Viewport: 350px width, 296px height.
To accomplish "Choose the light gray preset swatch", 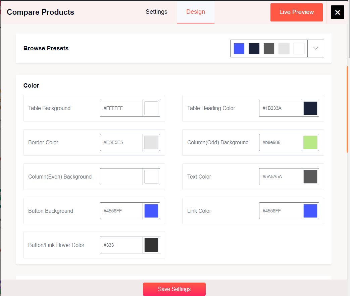I will [284, 48].
